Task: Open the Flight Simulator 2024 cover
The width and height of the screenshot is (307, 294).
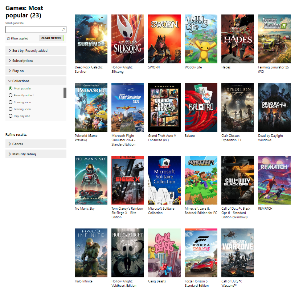Action: pyautogui.click(x=128, y=107)
